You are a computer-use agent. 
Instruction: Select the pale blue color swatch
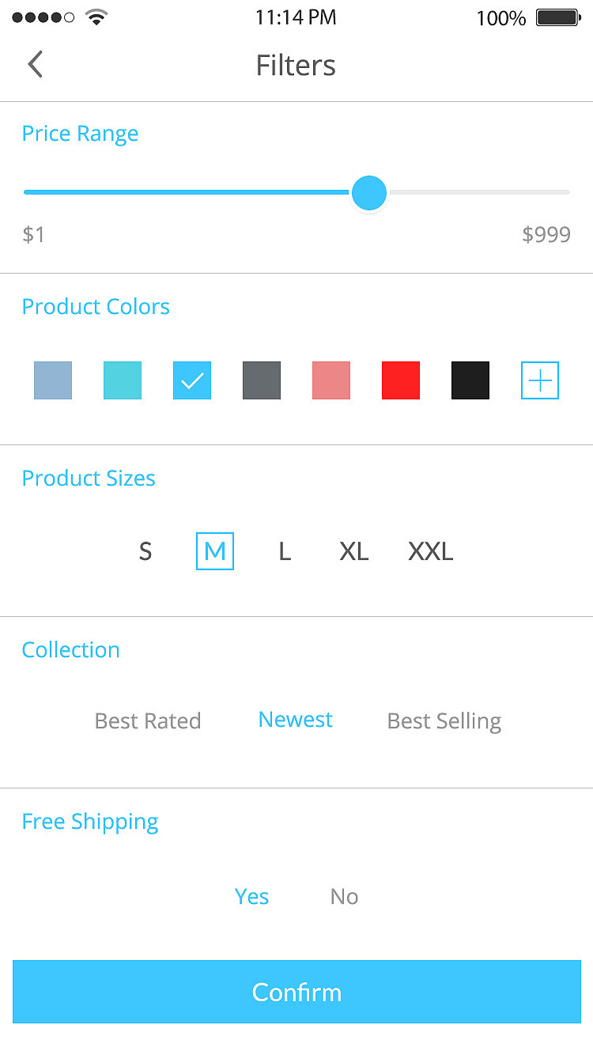[x=53, y=380]
